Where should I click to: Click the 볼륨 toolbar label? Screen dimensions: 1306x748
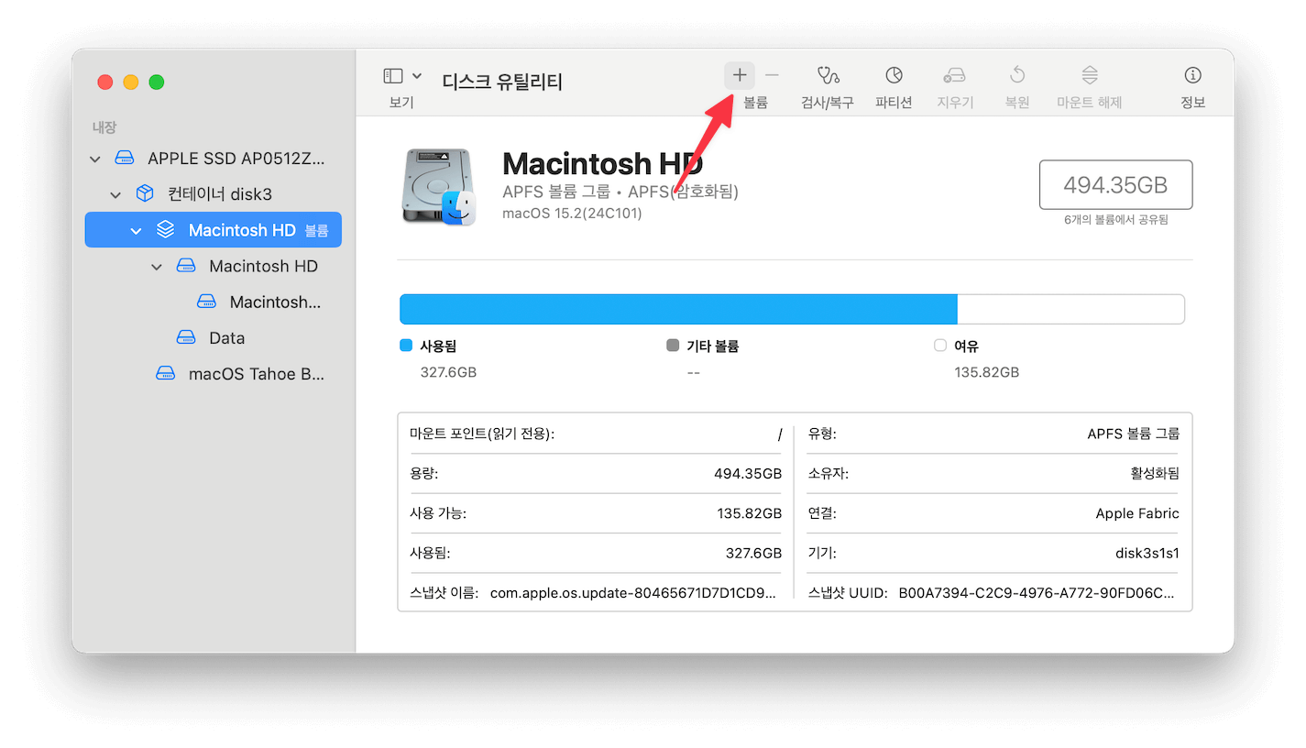755,103
